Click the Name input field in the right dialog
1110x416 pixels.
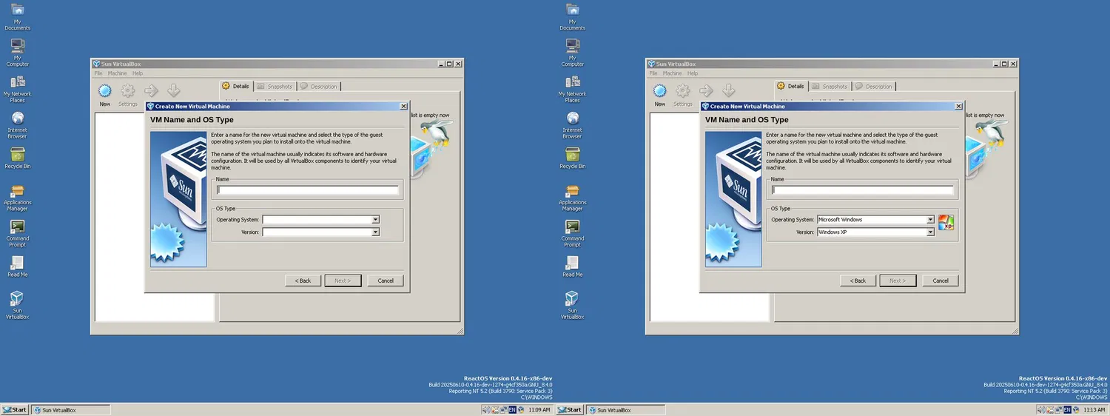[x=862, y=190]
